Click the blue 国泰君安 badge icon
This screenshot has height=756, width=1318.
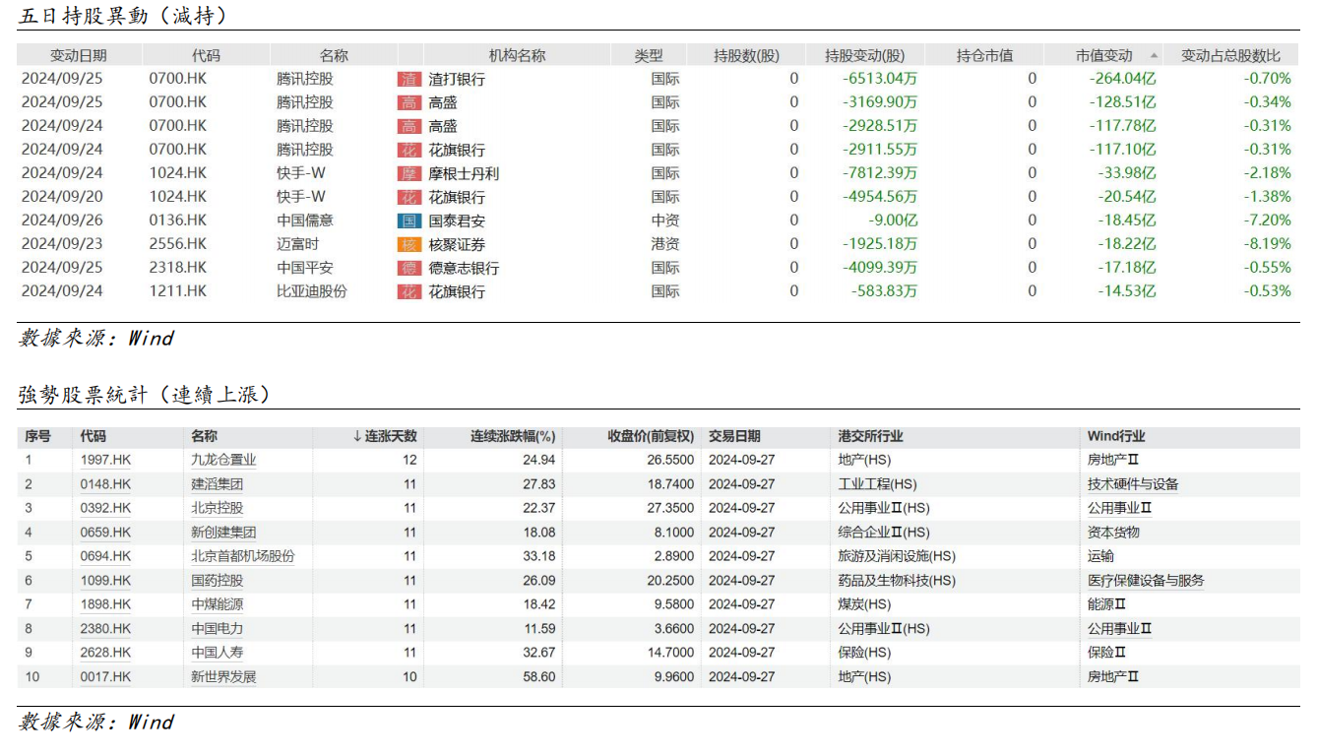[x=408, y=220]
